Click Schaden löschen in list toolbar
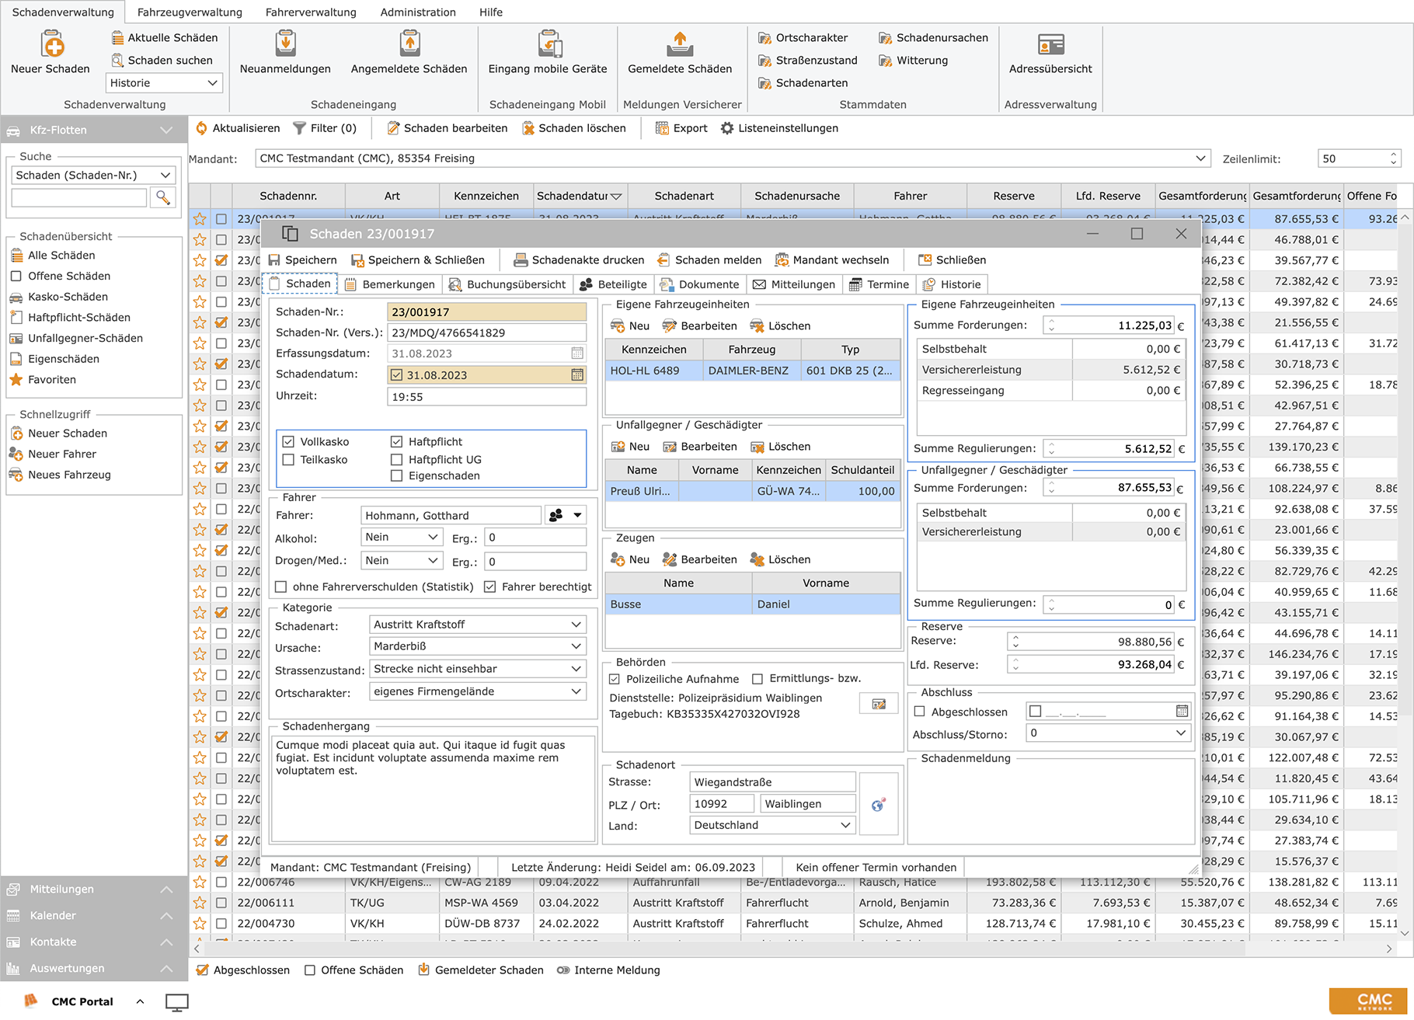1414x1020 pixels. coord(574,128)
